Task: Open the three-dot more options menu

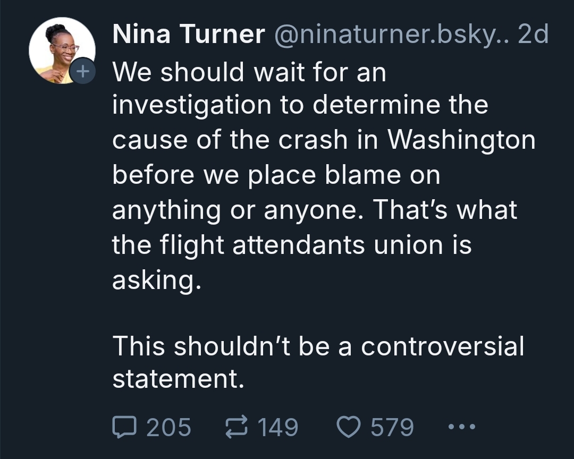Action: (462, 427)
